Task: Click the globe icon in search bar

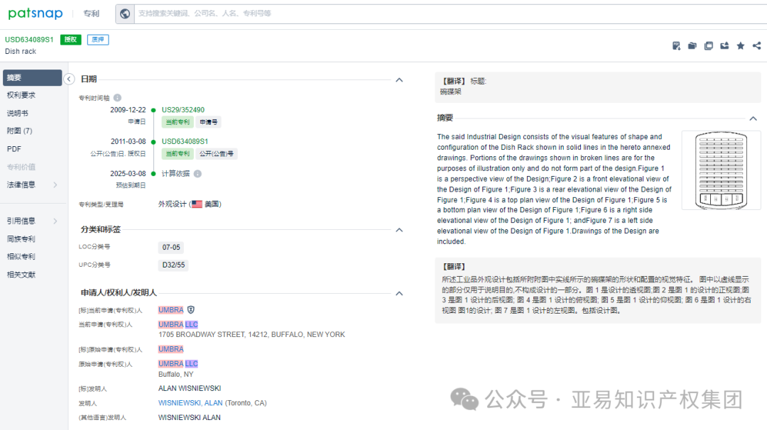Action: pyautogui.click(x=125, y=13)
